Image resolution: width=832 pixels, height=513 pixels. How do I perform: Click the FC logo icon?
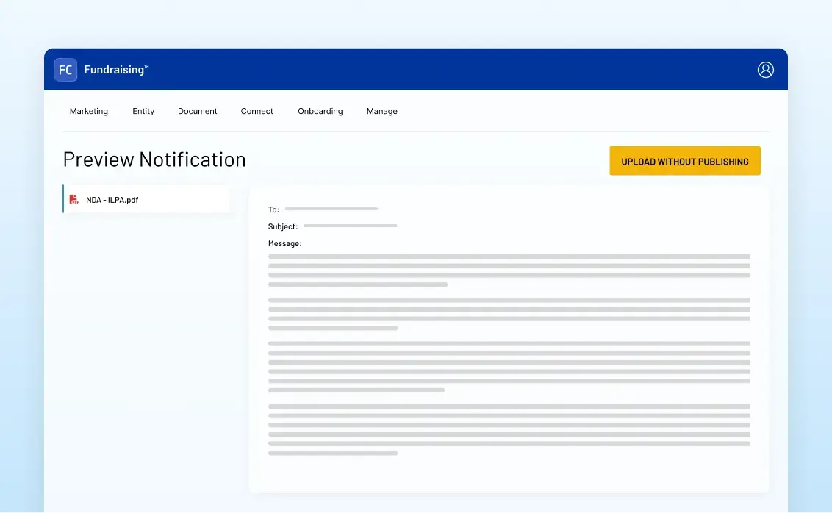tap(65, 70)
